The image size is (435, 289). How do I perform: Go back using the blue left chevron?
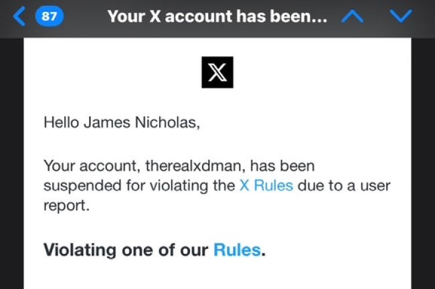pos(19,16)
